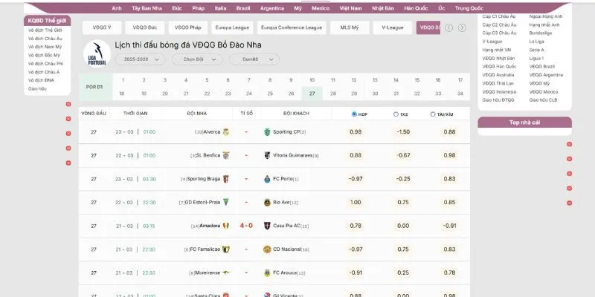Select round 28 in the round grid
Screen dimensions: 595x297
pyautogui.click(x=333, y=94)
